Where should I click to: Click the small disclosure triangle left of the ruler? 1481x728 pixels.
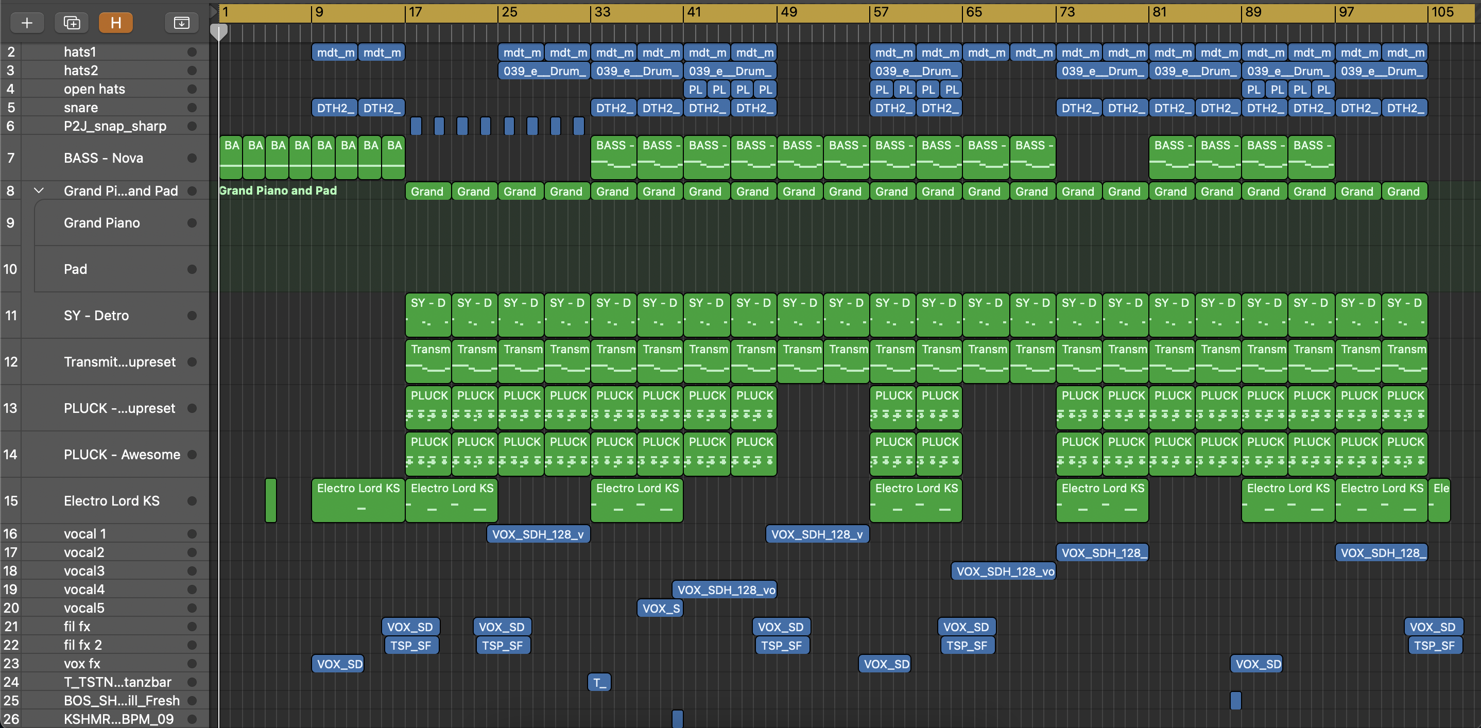click(214, 11)
